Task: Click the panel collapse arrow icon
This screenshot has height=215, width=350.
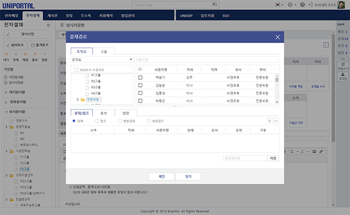Action: pyautogui.click(x=326, y=45)
